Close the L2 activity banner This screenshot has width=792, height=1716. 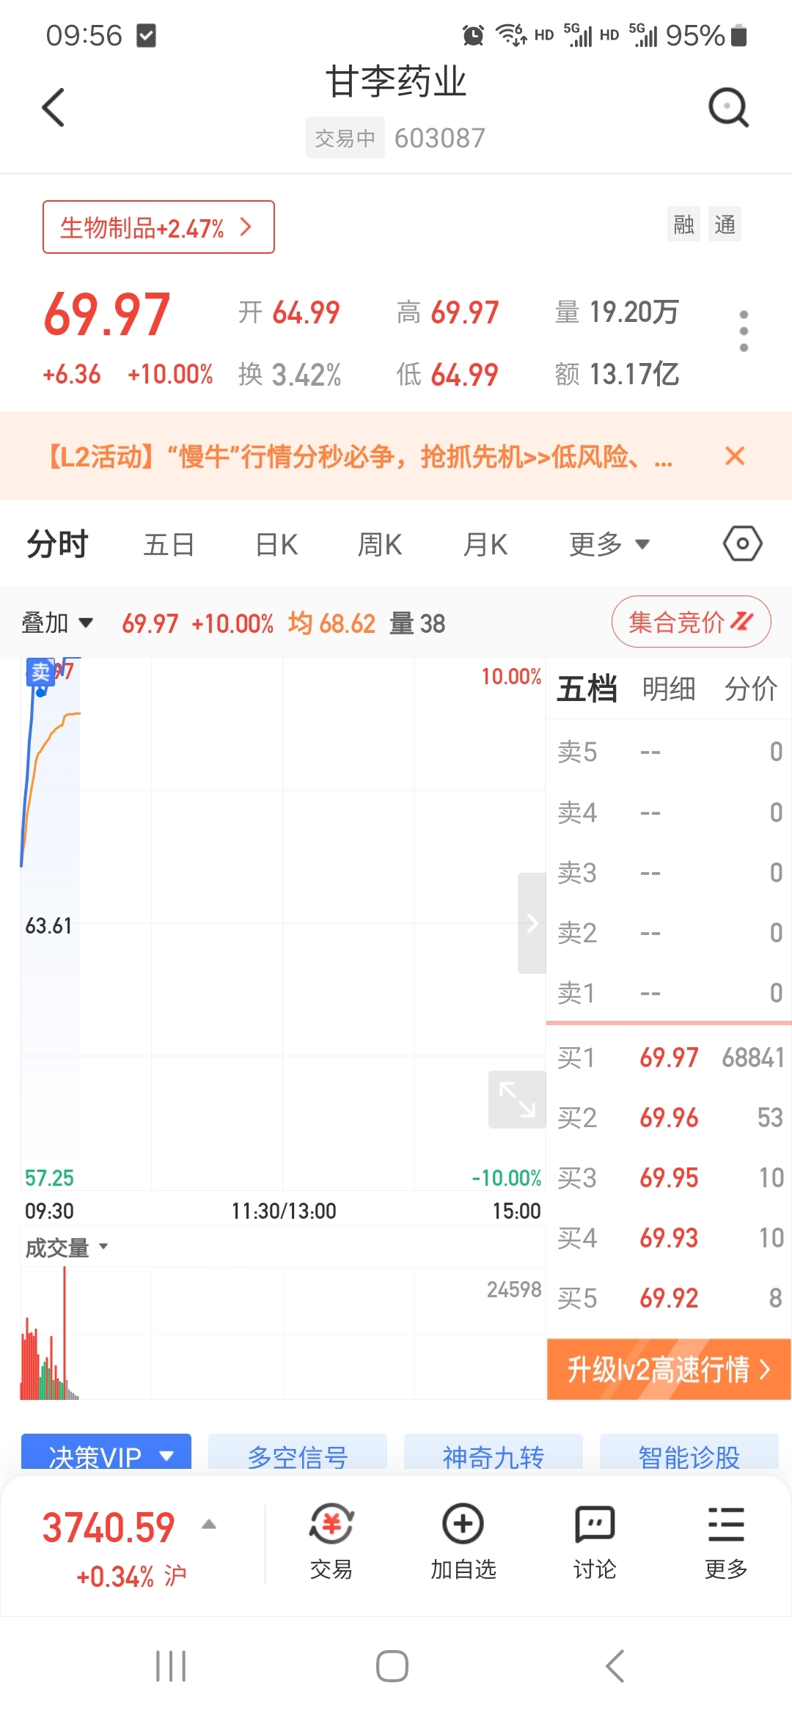click(x=735, y=456)
